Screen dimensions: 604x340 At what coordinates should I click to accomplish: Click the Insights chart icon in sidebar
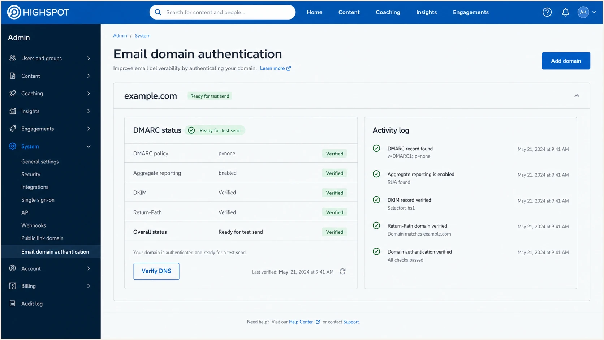(13, 111)
